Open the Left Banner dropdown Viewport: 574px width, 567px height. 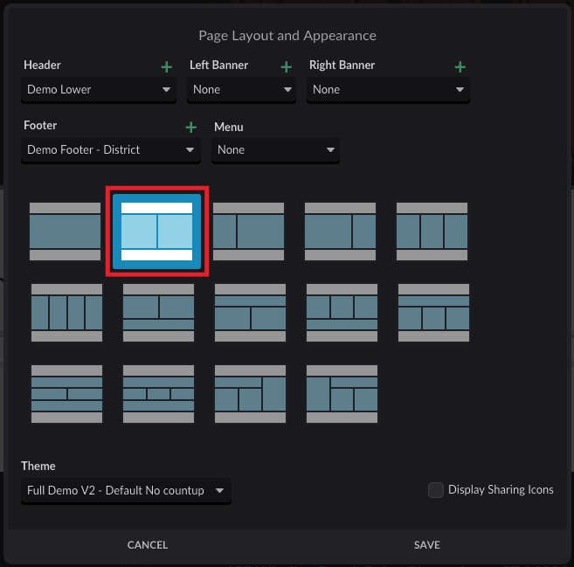(242, 90)
